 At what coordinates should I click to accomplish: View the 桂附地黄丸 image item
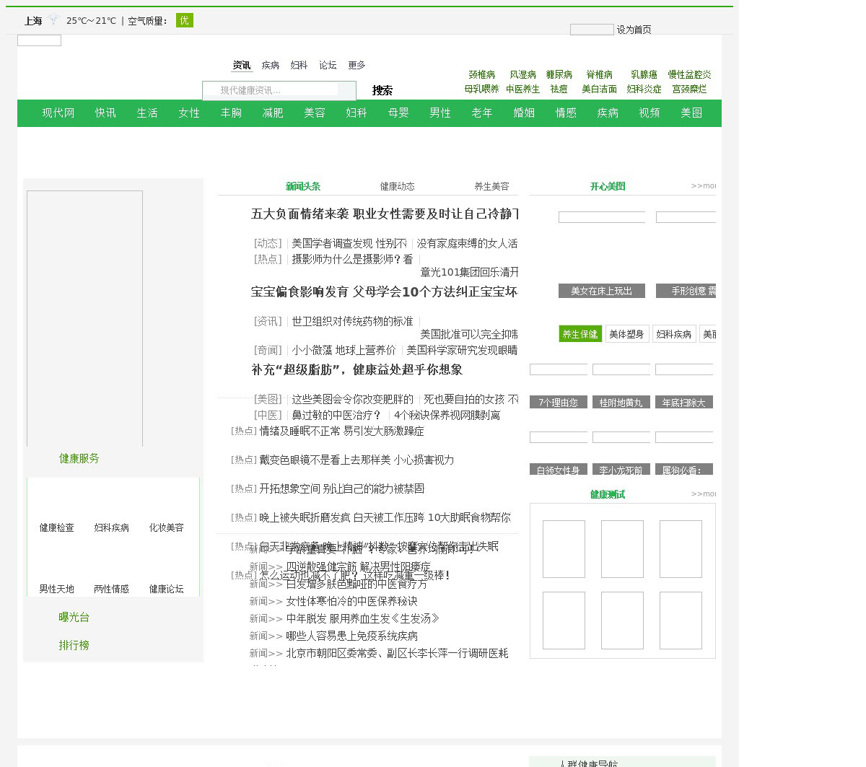(x=621, y=403)
